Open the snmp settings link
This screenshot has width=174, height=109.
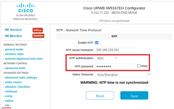point(8,96)
